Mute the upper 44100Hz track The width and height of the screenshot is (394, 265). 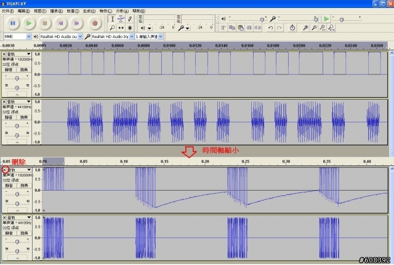9,117
